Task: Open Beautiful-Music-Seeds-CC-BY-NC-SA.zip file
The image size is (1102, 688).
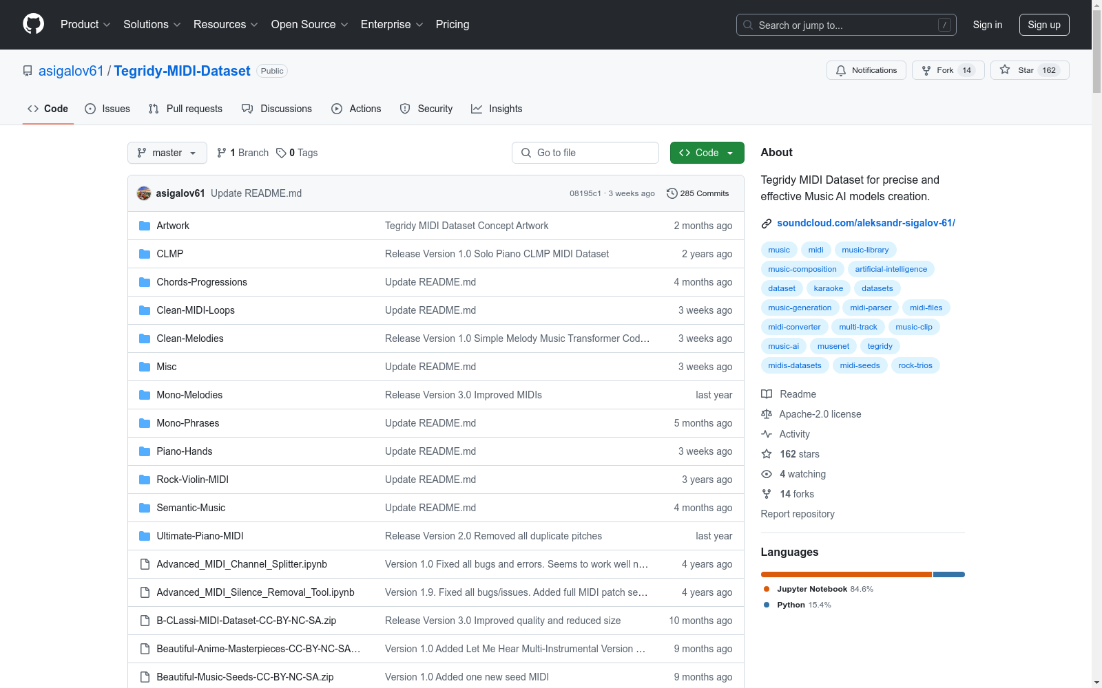Action: 245,677
